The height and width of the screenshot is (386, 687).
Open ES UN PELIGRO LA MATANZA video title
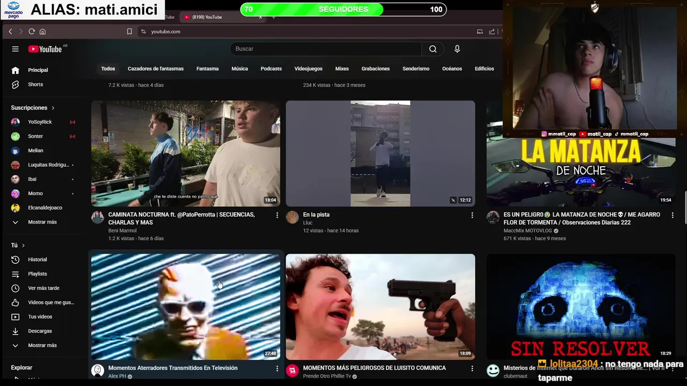(582, 218)
